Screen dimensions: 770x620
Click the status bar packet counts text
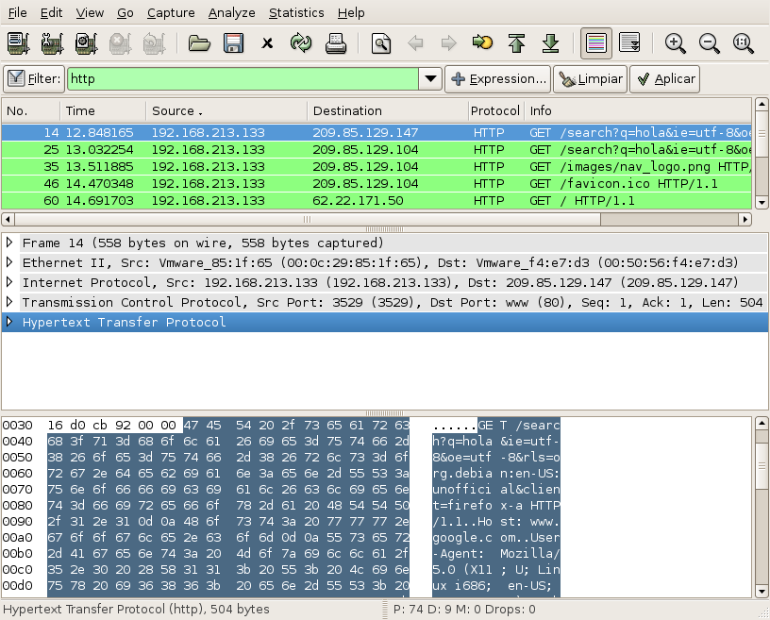pos(464,610)
